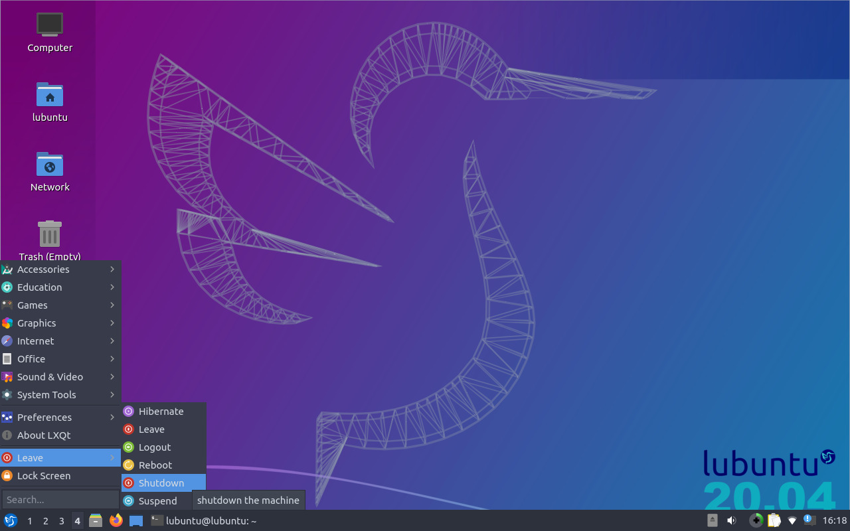Open the removable media eject icon
This screenshot has width=850, height=531.
pyautogui.click(x=713, y=520)
